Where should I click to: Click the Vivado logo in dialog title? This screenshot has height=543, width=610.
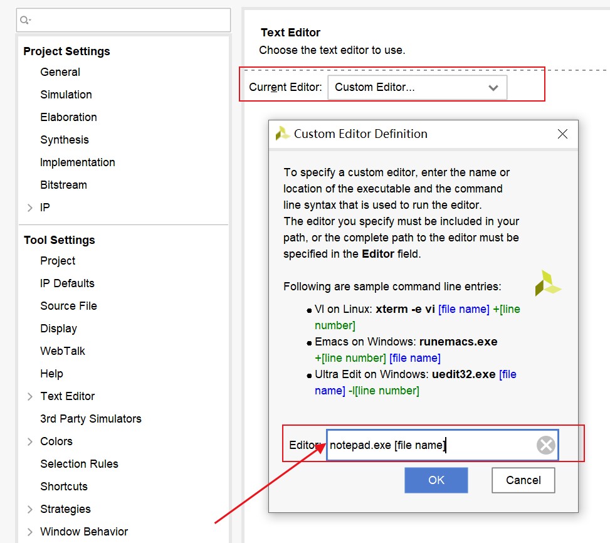(283, 134)
